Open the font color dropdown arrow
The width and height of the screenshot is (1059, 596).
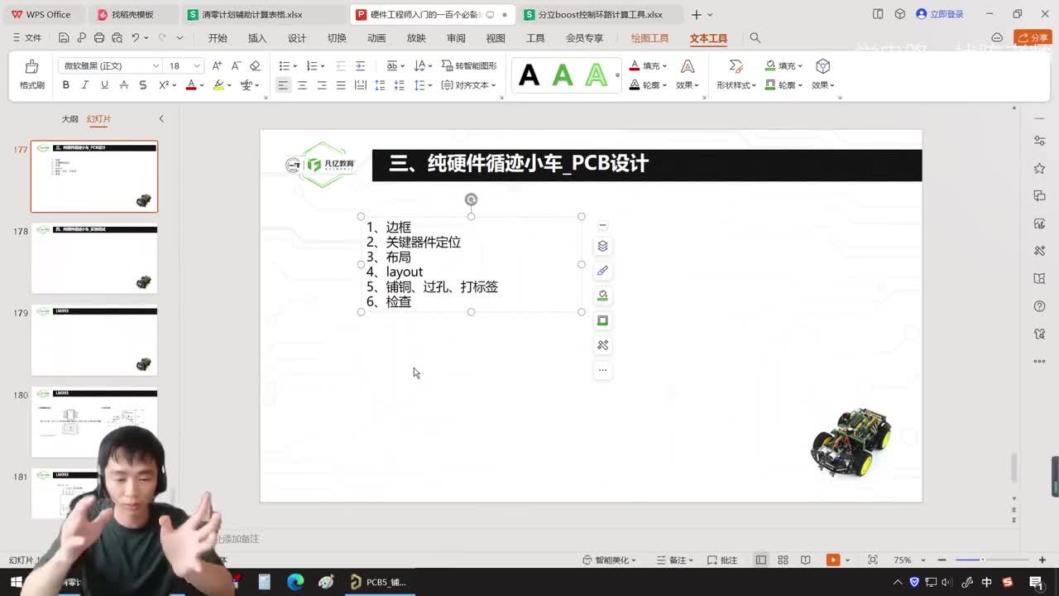tap(201, 85)
